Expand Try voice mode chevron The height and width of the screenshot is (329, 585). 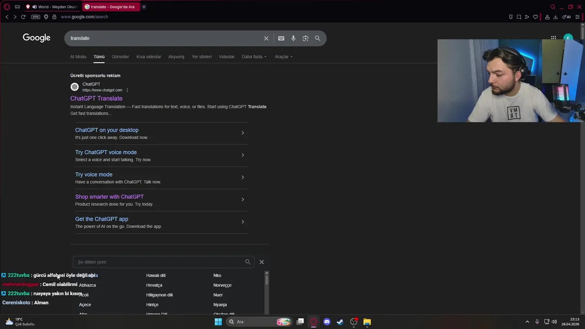click(x=243, y=177)
